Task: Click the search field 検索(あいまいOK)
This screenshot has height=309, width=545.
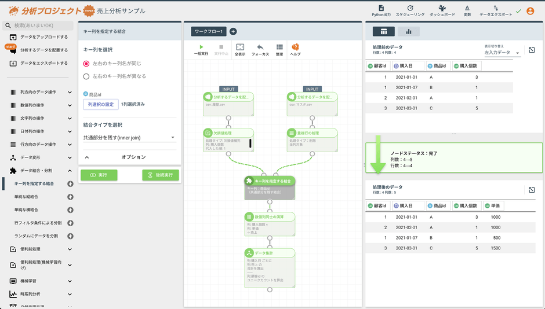Action: pos(41,25)
